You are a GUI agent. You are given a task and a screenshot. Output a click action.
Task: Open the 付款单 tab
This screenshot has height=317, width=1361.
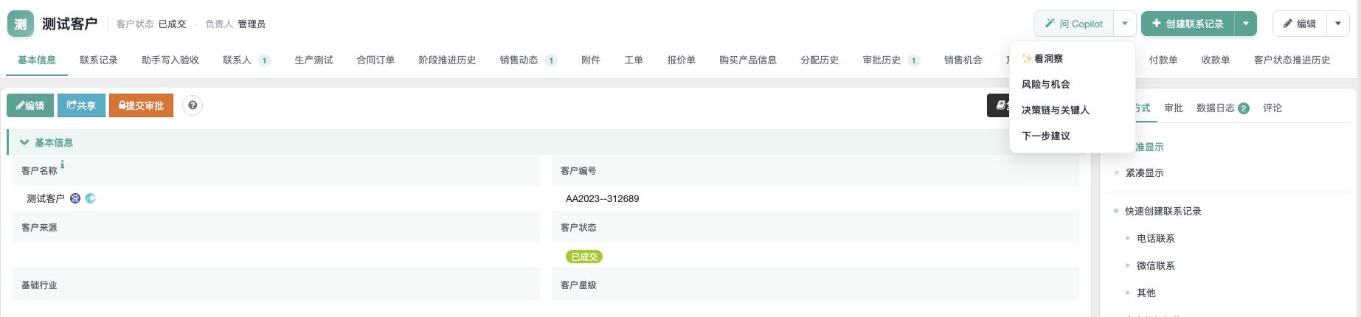point(1163,60)
